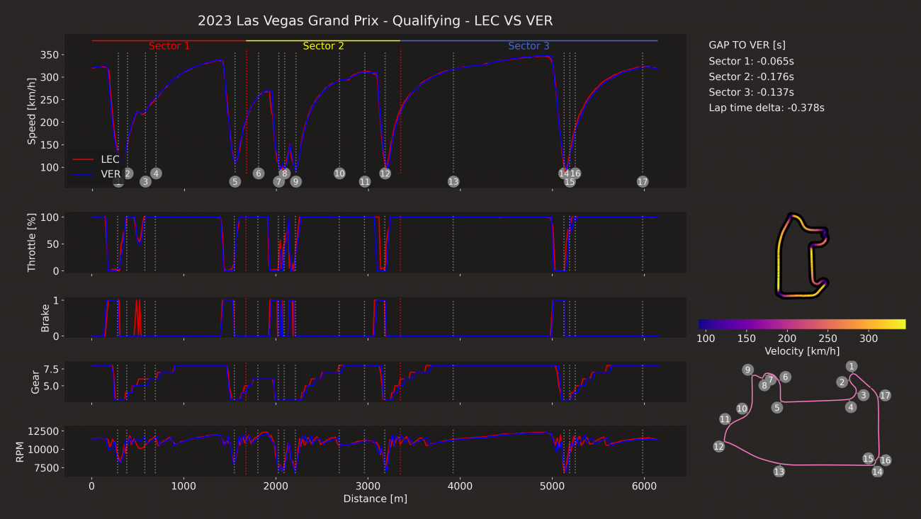
Task: Select turn 1 circle on track map
Action: tap(852, 366)
